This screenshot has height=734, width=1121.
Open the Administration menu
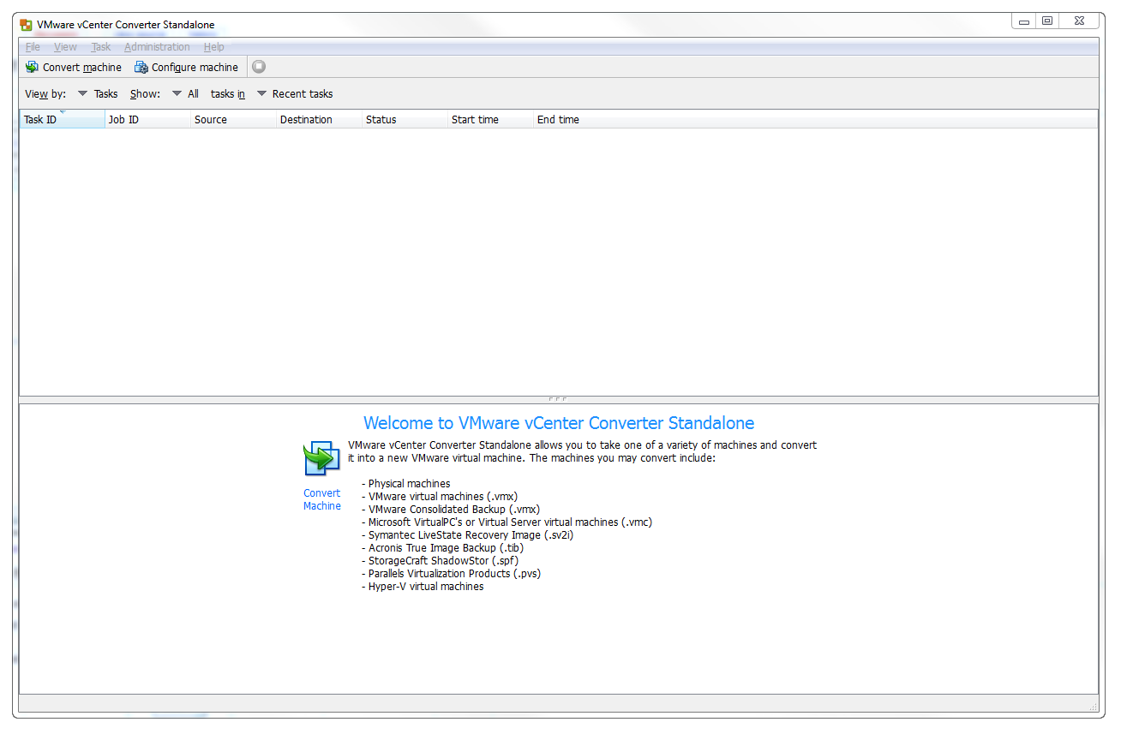[x=157, y=47]
